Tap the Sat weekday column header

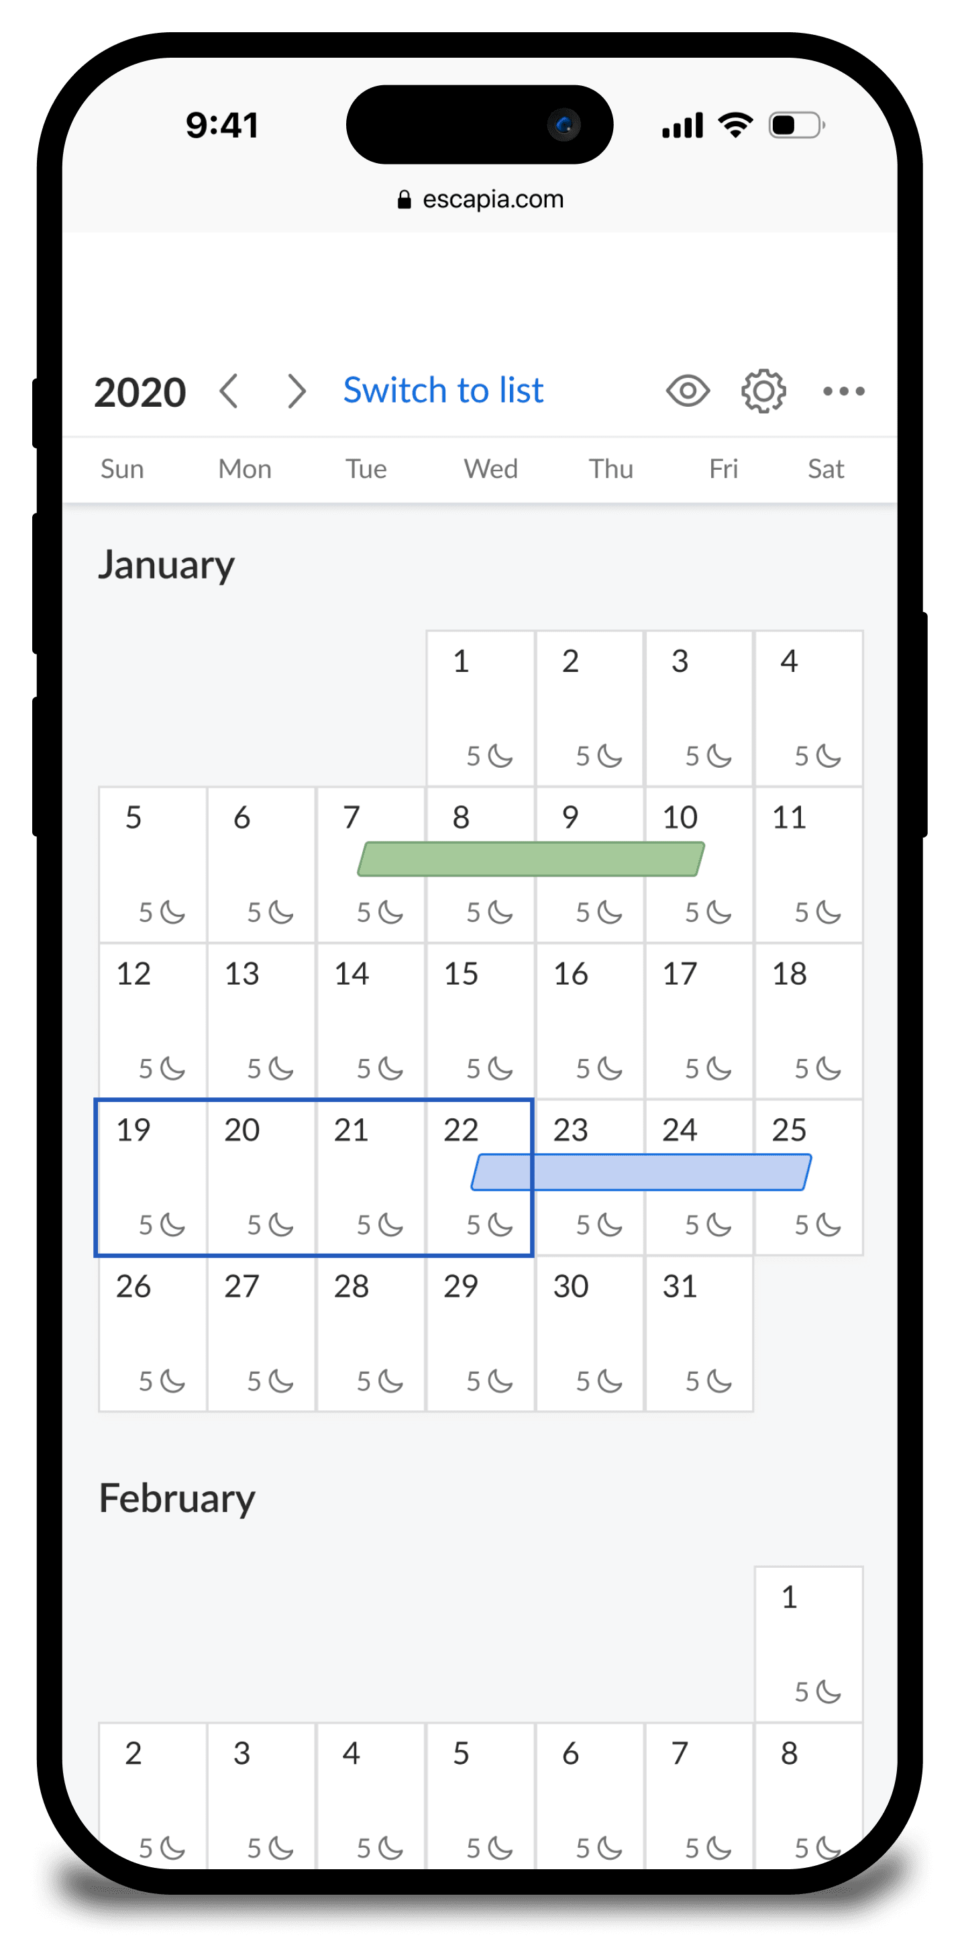click(825, 469)
